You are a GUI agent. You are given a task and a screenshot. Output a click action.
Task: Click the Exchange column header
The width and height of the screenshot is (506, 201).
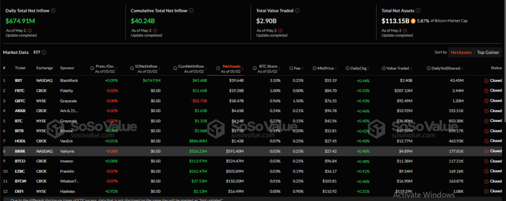(44, 68)
